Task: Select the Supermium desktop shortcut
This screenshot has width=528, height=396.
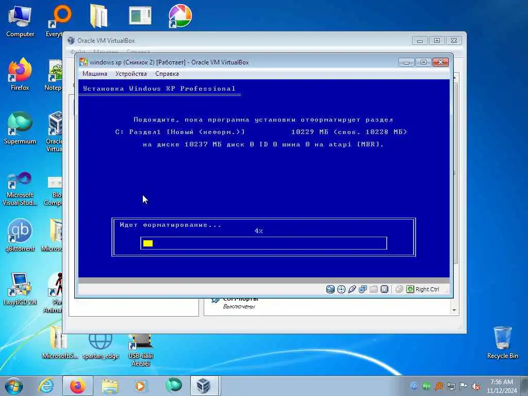Action: click(20, 128)
